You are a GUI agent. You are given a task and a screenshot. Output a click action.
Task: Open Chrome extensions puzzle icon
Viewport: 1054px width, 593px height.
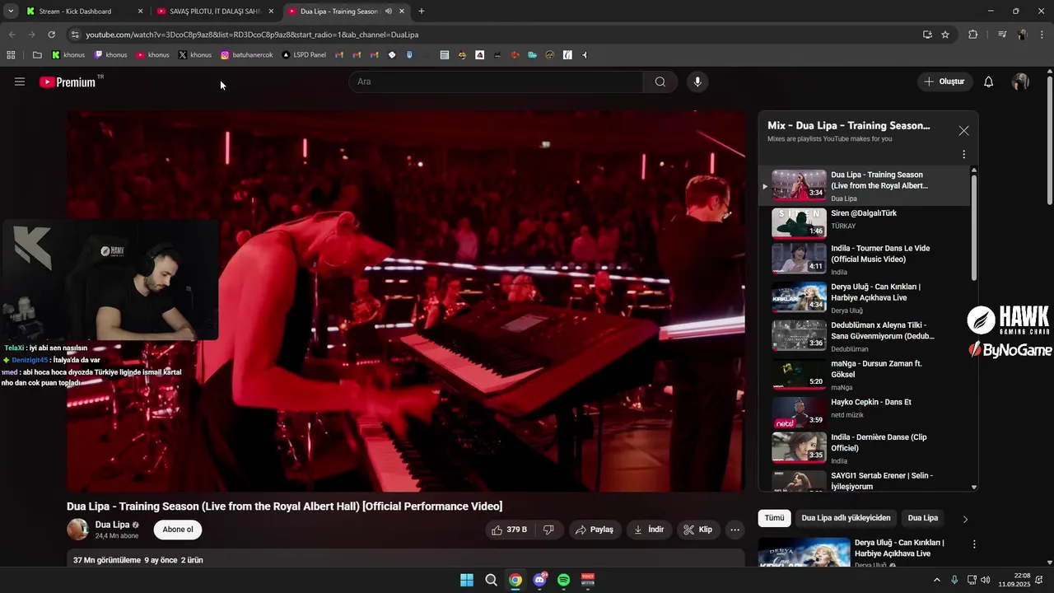972,35
